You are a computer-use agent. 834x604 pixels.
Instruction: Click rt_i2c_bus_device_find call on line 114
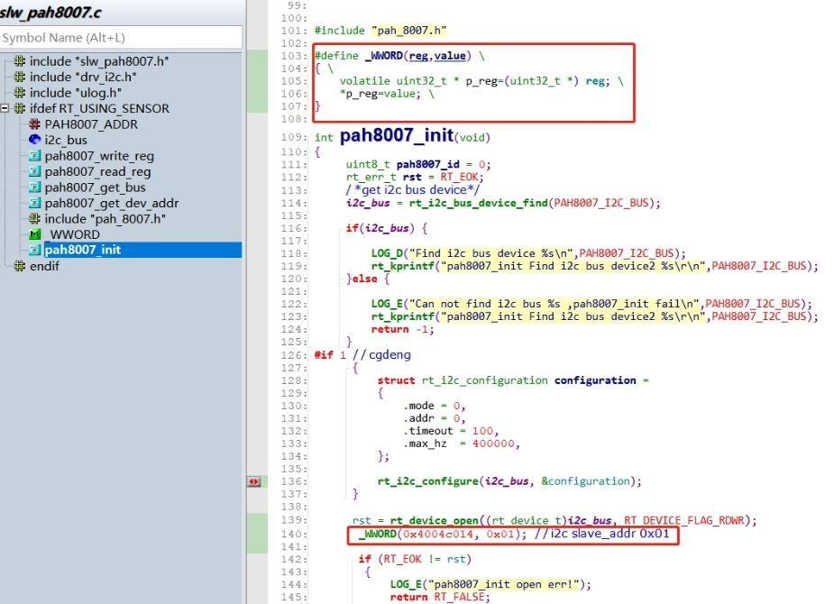[x=478, y=203]
